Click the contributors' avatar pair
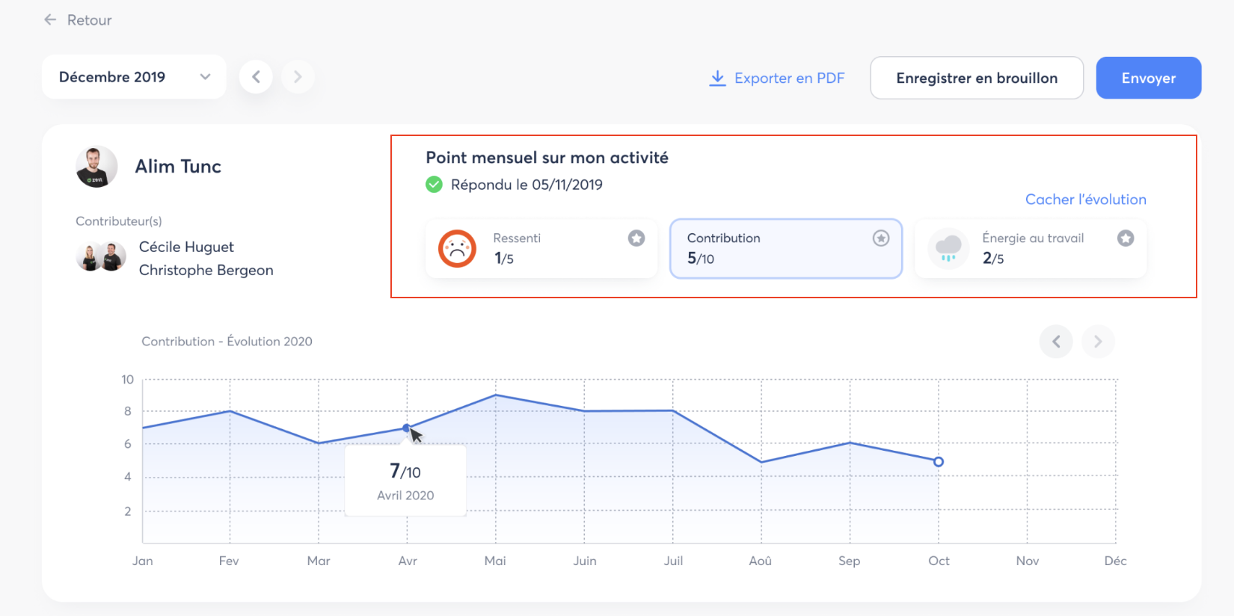1234x616 pixels. 101,257
